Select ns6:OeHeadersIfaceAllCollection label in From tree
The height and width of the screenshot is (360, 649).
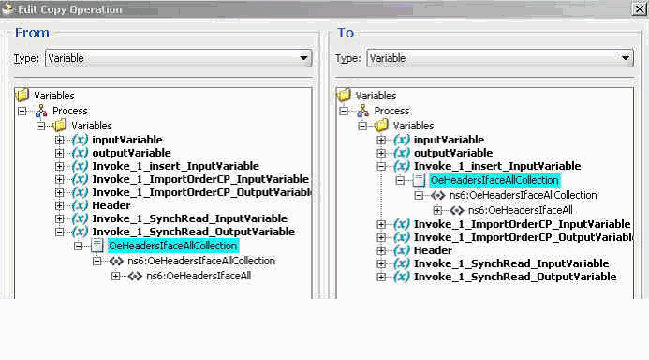click(x=201, y=261)
